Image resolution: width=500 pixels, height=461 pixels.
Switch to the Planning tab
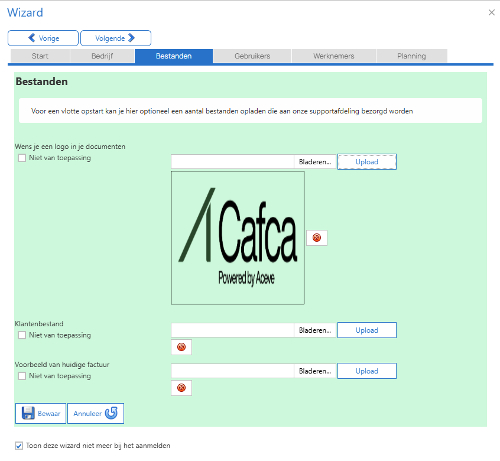411,56
